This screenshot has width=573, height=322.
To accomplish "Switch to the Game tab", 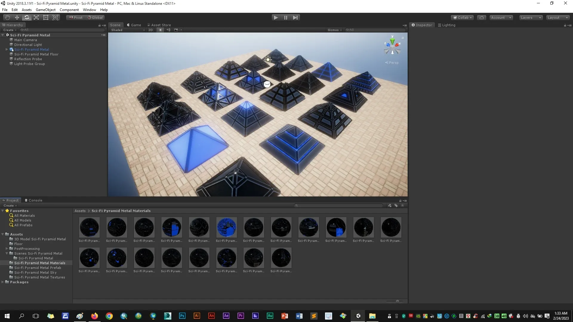I will [x=134, y=25].
